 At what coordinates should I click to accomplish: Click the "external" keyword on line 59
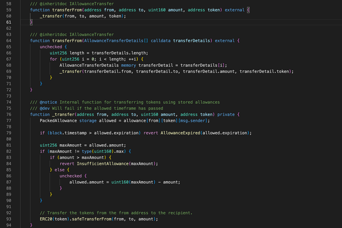[x=234, y=10]
